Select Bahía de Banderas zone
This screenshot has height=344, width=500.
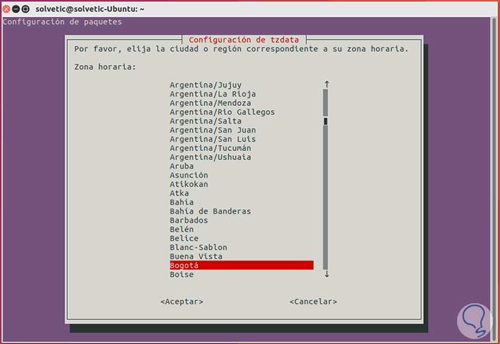click(x=210, y=211)
